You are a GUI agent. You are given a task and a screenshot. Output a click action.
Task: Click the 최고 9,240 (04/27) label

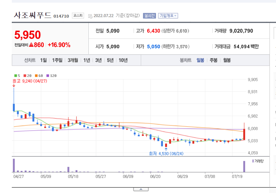[x=30, y=81]
